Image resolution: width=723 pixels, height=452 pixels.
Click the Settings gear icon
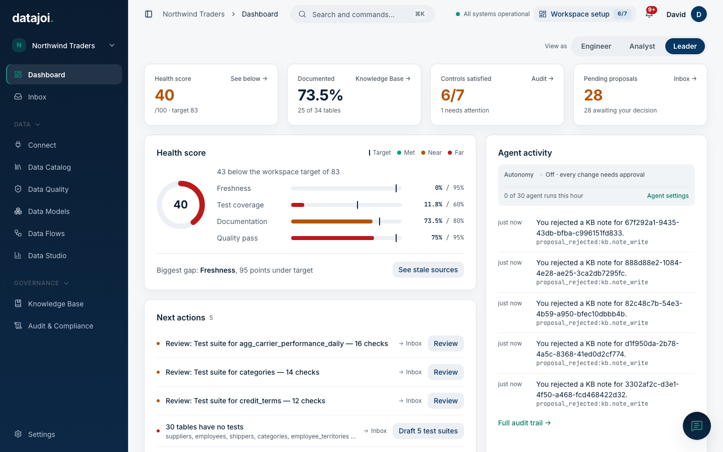(x=18, y=434)
